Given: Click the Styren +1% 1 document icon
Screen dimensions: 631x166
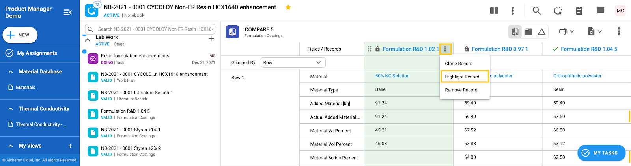Looking at the screenshot, I should click(x=93, y=133).
